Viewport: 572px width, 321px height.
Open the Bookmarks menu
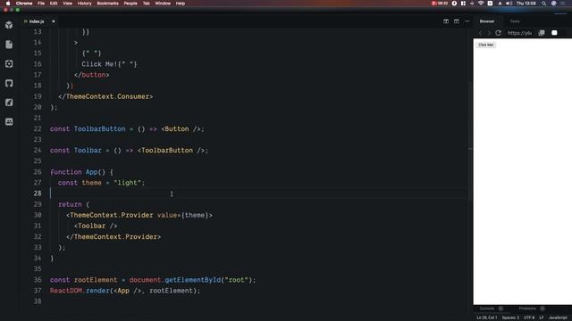pyautogui.click(x=107, y=4)
